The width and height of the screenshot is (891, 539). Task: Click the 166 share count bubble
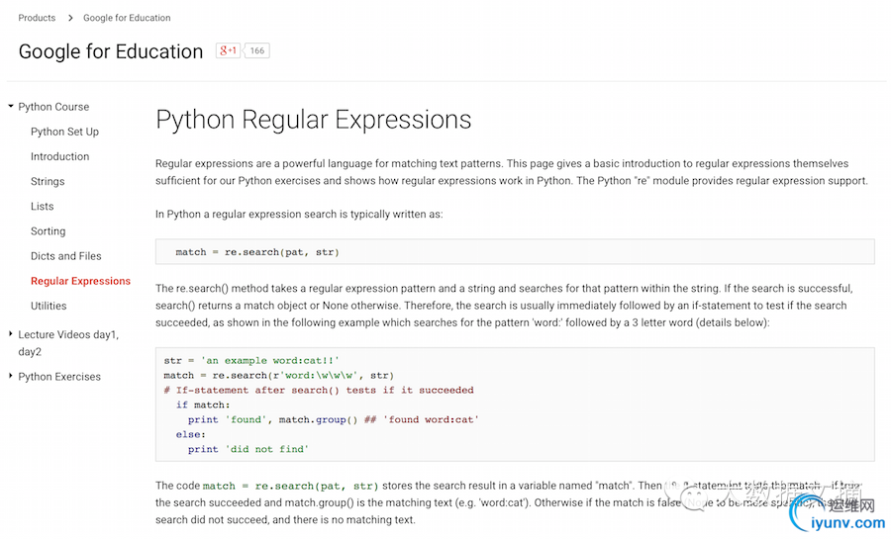[x=256, y=50]
